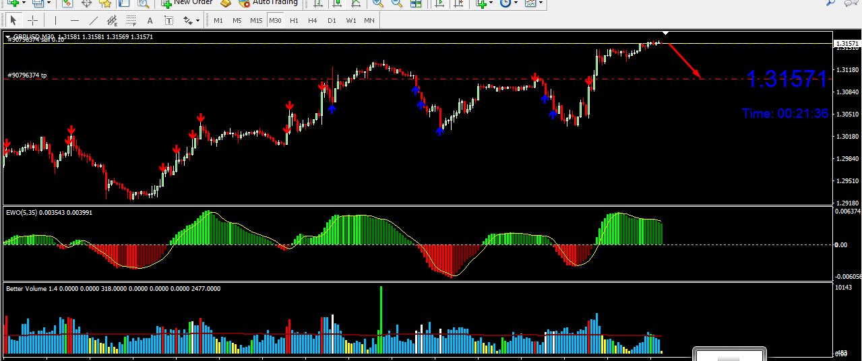Click the Zoom In magnifier icon
The height and width of the screenshot is (361, 862).
coord(378,3)
